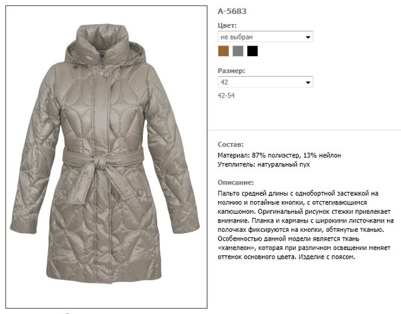
Task: Click the arrow of the 'не выбран' dropdown
Action: [308, 37]
